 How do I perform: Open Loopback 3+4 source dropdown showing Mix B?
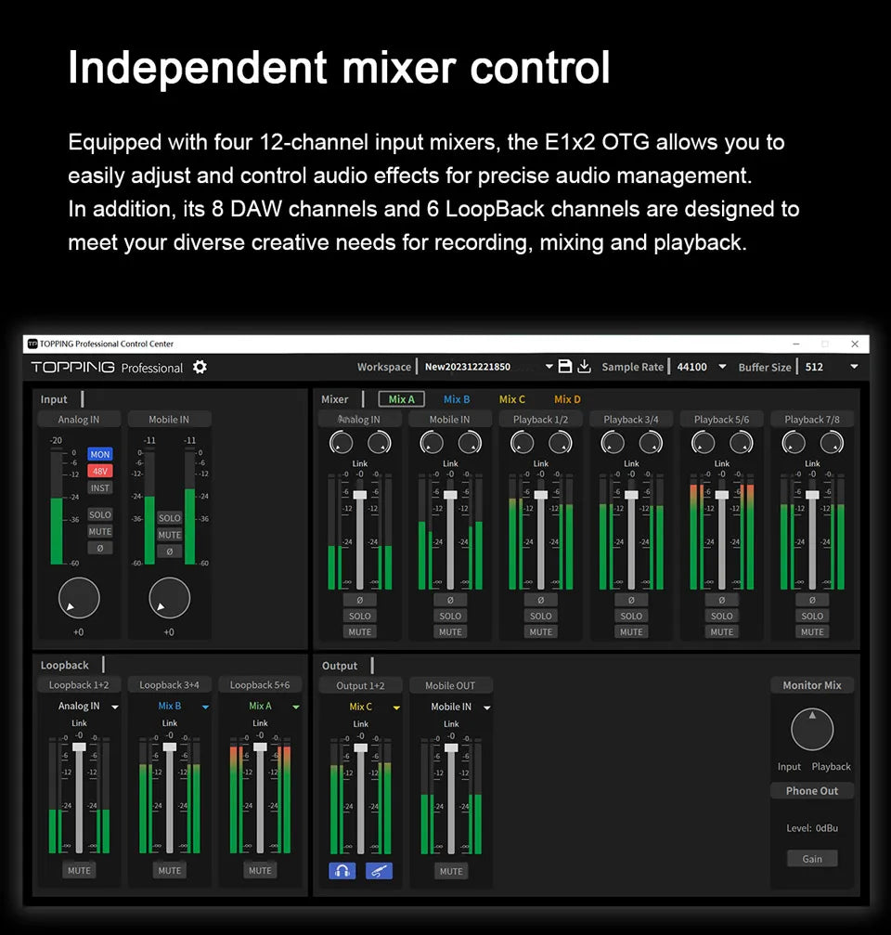(205, 707)
